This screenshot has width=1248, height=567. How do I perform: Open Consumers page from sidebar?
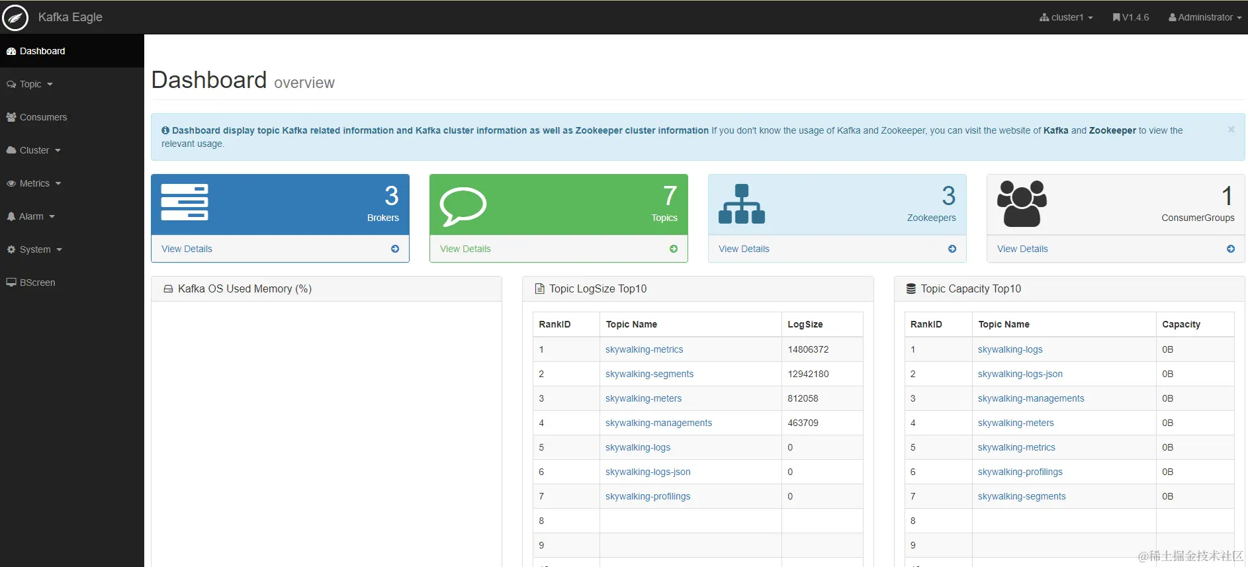(x=72, y=117)
